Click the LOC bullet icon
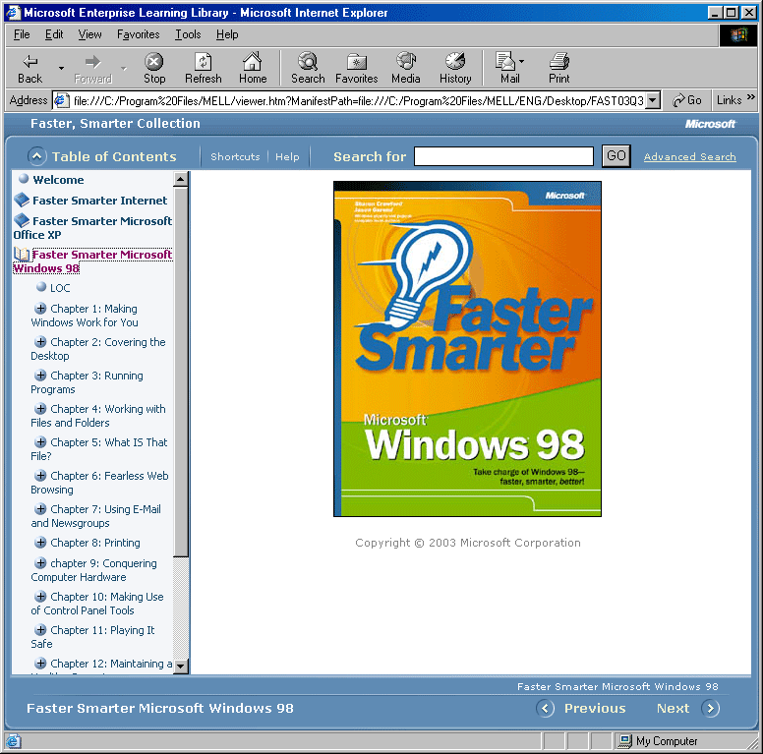The width and height of the screenshot is (763, 754). coord(41,287)
